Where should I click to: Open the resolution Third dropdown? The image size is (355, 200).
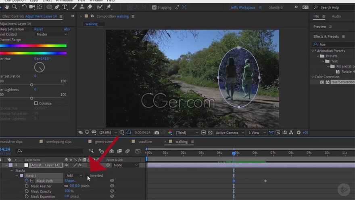pos(187,133)
